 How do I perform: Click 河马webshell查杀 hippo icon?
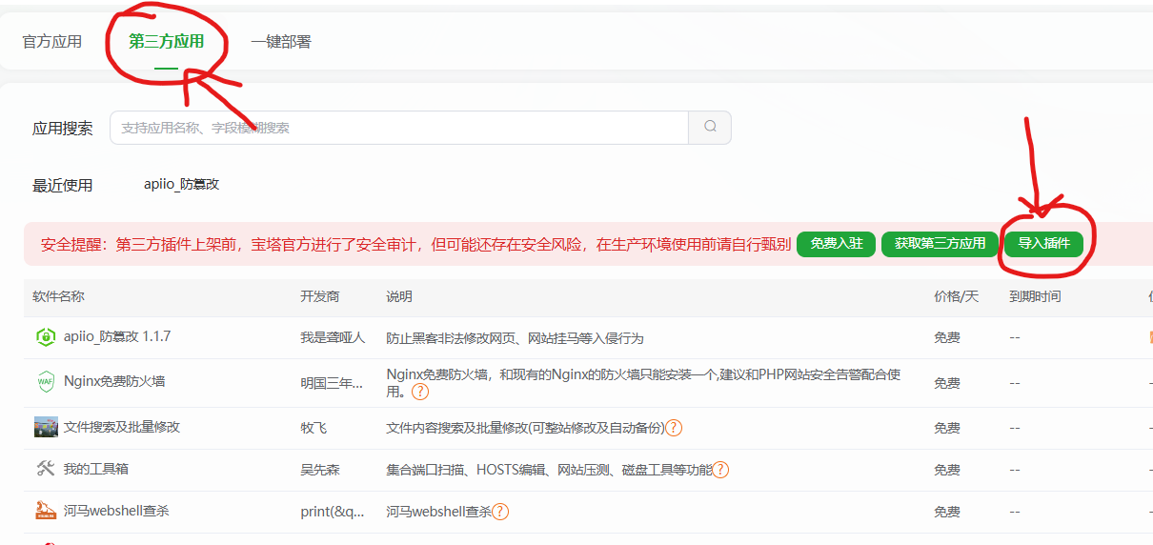[46, 511]
